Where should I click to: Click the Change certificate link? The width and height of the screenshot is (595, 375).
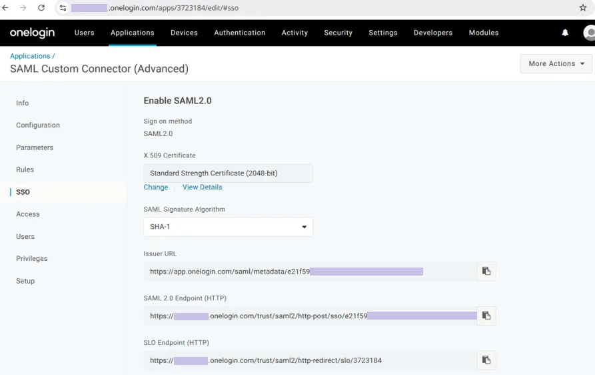pos(156,187)
